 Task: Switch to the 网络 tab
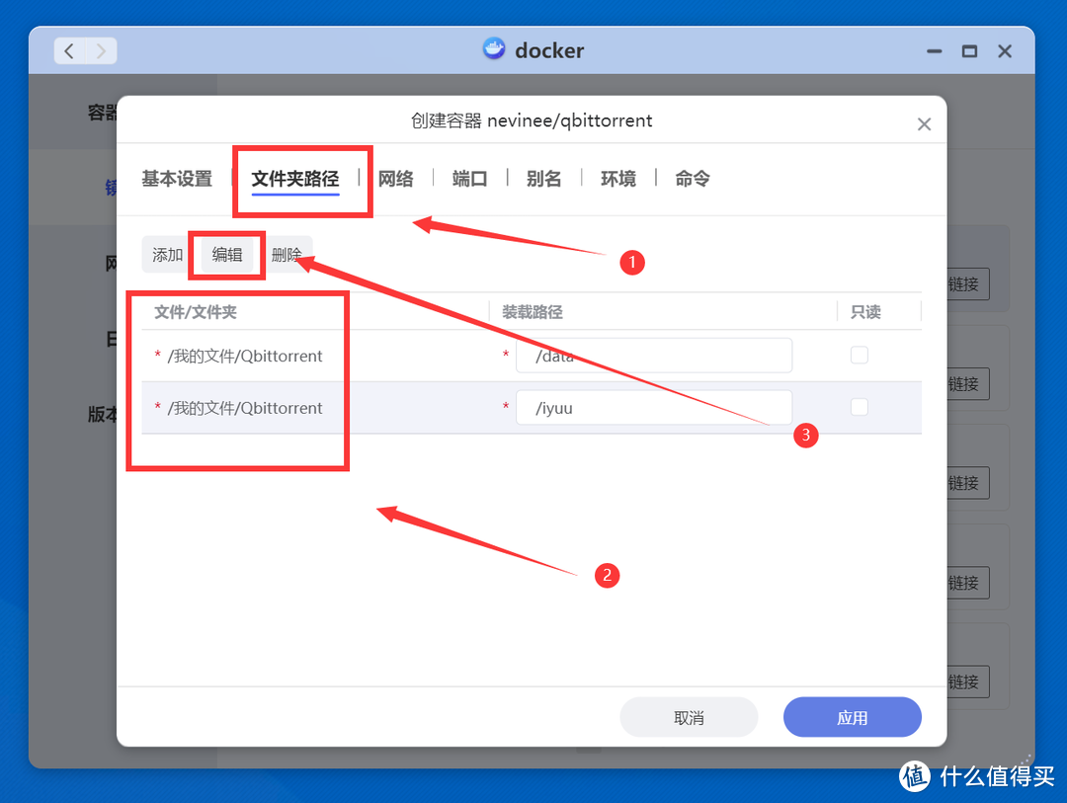(x=396, y=179)
